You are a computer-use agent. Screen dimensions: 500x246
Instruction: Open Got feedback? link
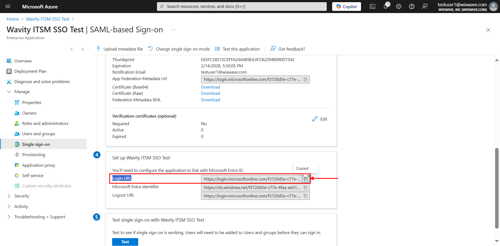[288, 49]
